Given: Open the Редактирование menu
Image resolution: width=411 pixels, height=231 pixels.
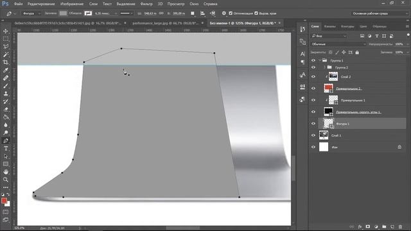Looking at the screenshot, I should click(41, 4).
